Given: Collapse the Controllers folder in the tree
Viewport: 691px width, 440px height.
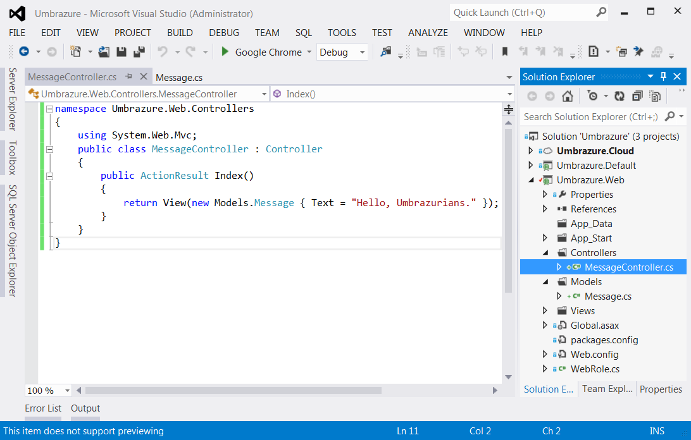Looking at the screenshot, I should coord(545,253).
